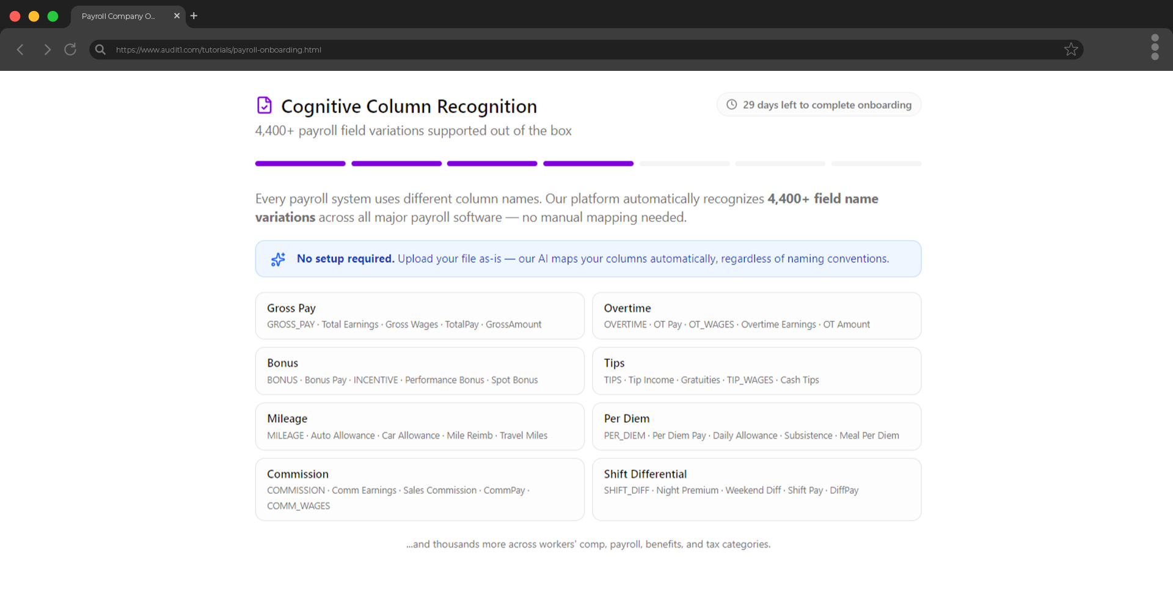
Task: Bookmark this page with the star icon
Action: (x=1071, y=49)
